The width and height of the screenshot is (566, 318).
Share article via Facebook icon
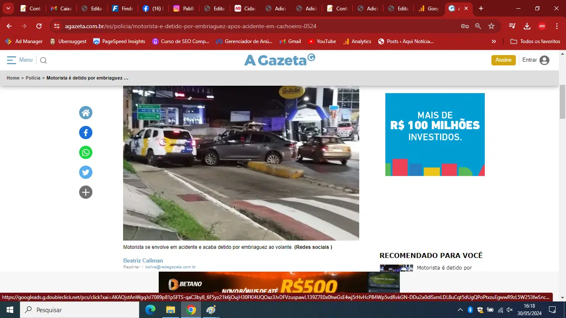(86, 132)
